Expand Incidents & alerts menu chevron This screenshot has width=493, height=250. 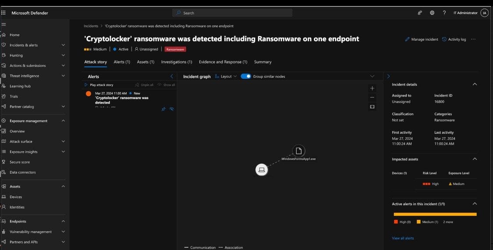pyautogui.click(x=63, y=45)
